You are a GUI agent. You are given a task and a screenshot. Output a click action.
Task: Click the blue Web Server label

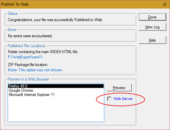click(x=123, y=99)
